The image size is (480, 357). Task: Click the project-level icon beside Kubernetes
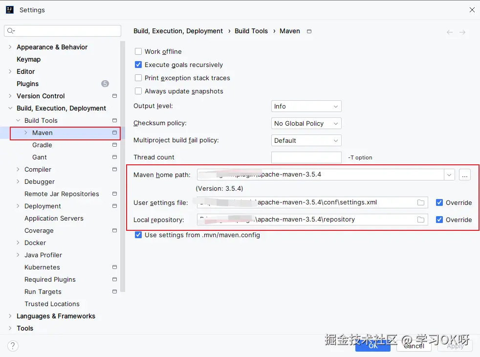pos(114,267)
